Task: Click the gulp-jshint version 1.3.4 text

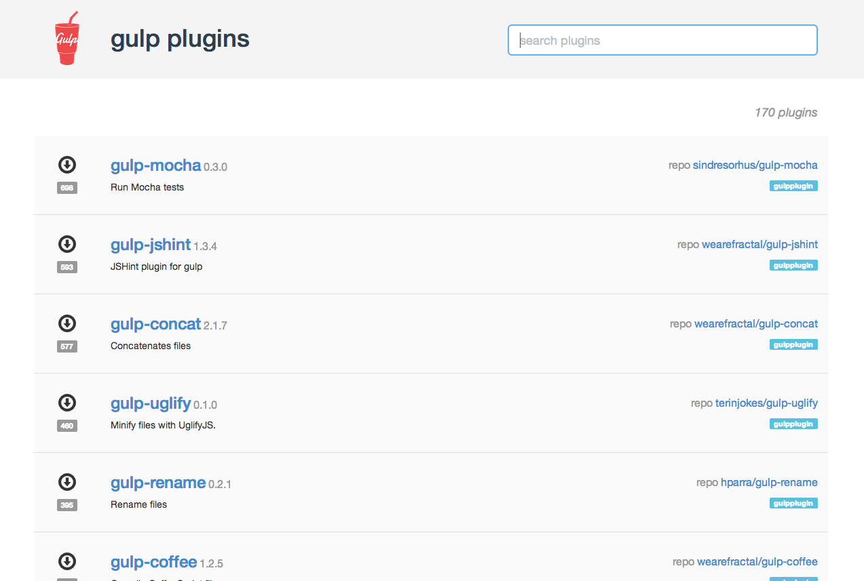Action: click(x=206, y=247)
